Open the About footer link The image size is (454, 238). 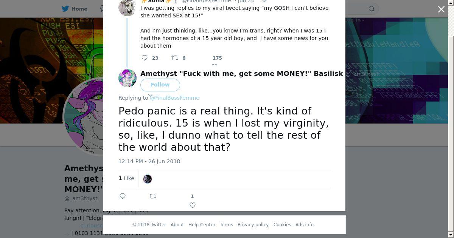coord(177,224)
